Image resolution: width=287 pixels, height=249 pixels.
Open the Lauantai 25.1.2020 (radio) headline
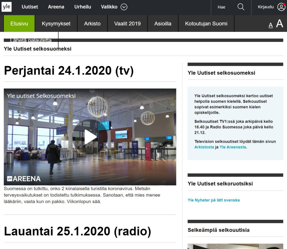click(x=77, y=231)
